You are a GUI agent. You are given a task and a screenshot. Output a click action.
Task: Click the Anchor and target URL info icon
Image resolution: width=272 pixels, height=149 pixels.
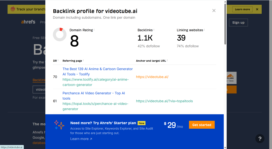tap(167, 60)
